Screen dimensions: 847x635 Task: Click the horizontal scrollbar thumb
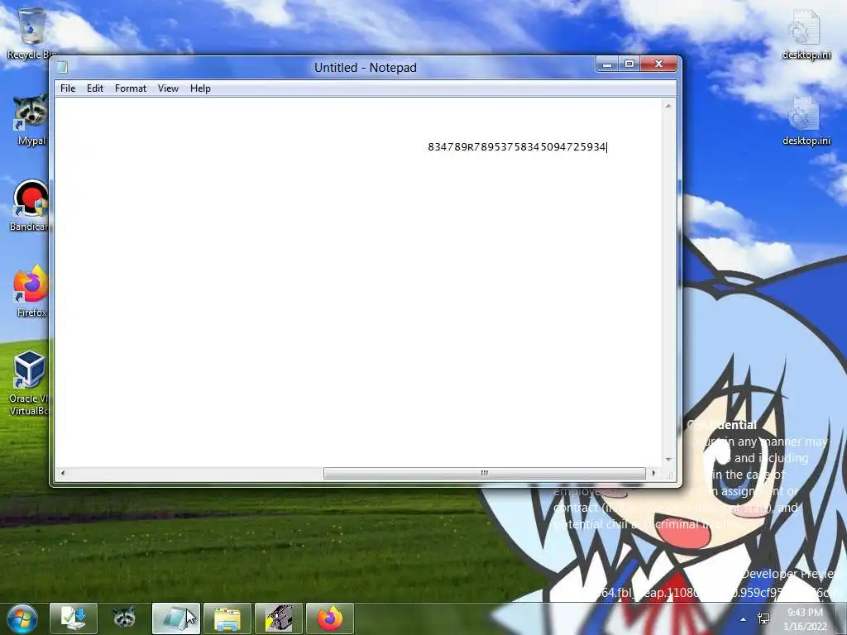click(485, 473)
